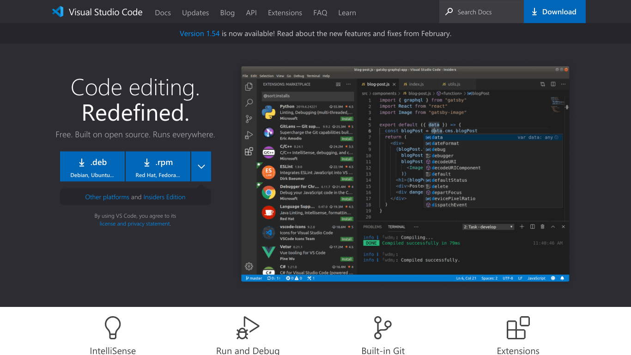Click the Extensions blocks icon in feature row
This screenshot has width=631, height=355.
(518, 328)
